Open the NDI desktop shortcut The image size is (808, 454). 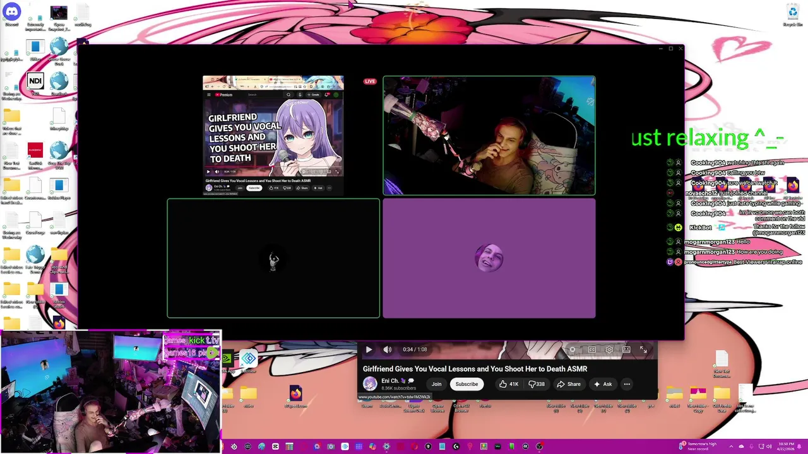pos(35,84)
